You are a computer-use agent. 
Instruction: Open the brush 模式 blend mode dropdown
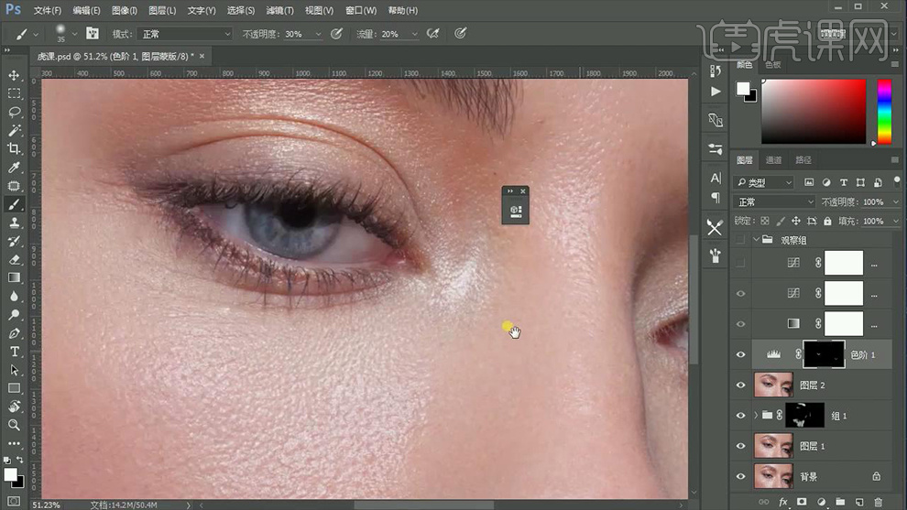(x=185, y=34)
